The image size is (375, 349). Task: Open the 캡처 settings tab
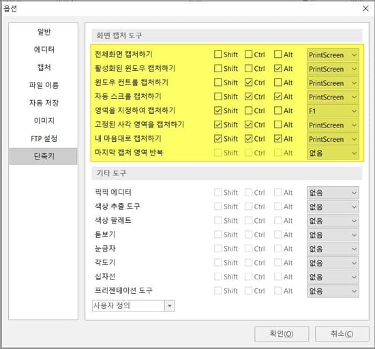pyautogui.click(x=44, y=67)
